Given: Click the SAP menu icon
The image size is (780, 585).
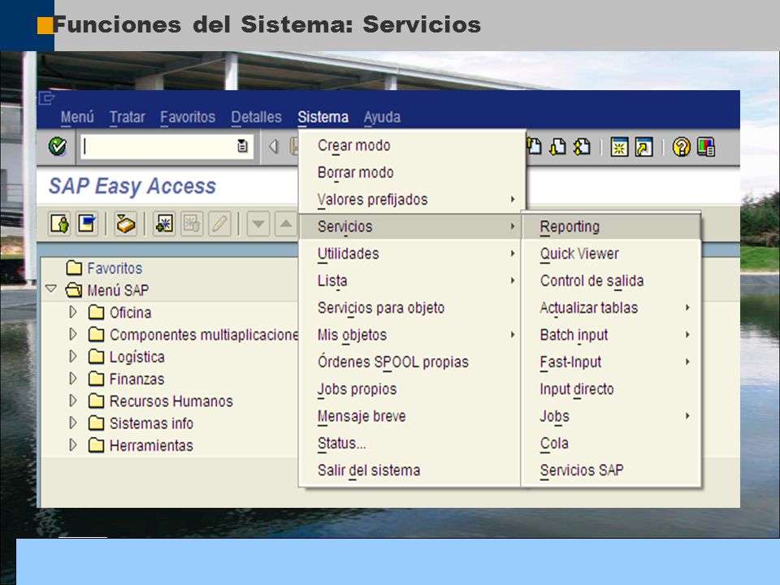Looking at the screenshot, I should point(87,224).
